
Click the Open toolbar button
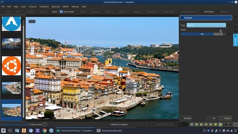tap(53, 12)
